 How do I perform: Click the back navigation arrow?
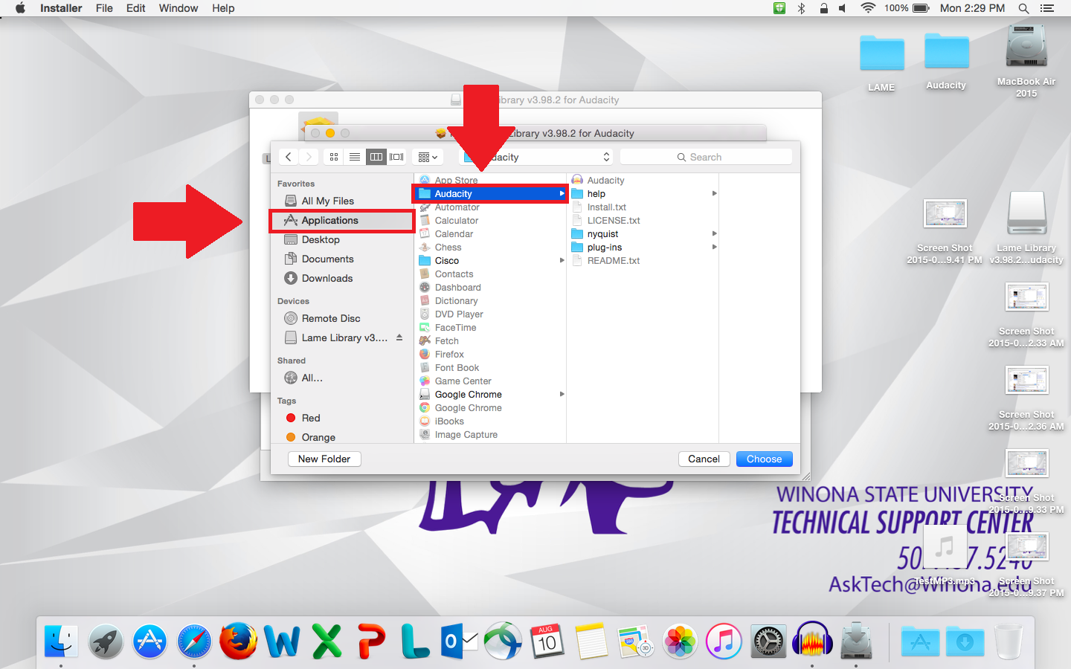[289, 157]
